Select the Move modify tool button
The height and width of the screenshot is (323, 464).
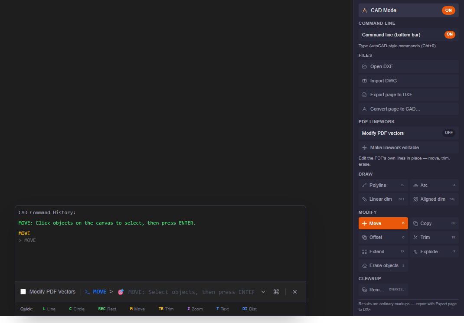pos(383,223)
